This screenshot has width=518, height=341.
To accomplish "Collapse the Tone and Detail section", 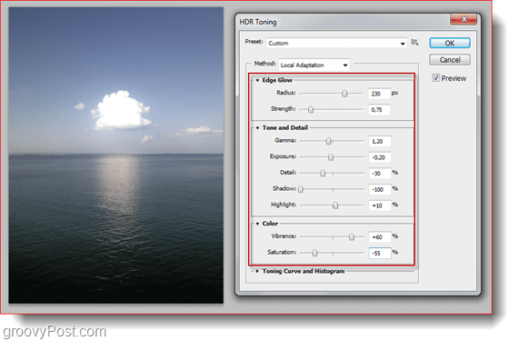I will [257, 128].
